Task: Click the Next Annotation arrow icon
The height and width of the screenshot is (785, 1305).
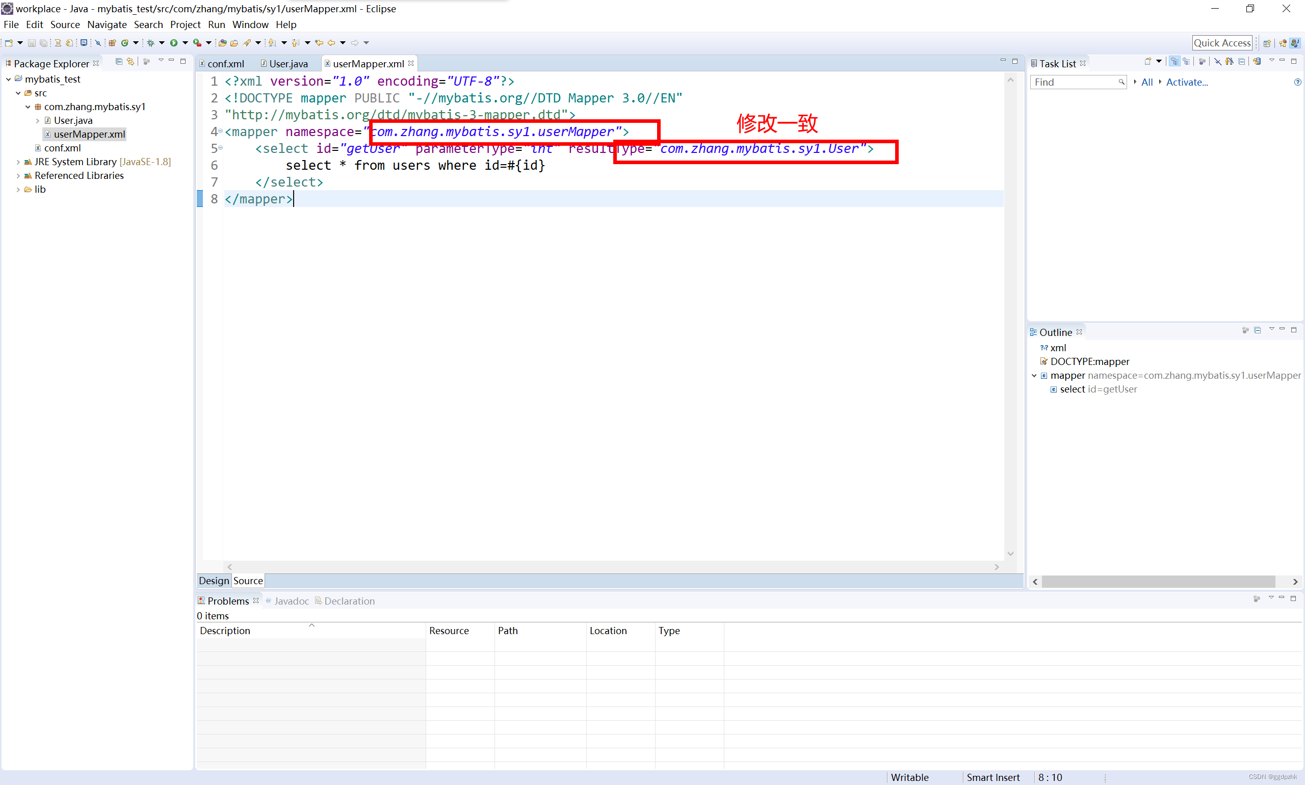Action: tap(272, 43)
